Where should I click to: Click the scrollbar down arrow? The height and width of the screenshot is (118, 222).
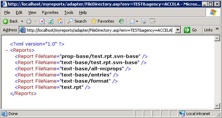point(217,106)
